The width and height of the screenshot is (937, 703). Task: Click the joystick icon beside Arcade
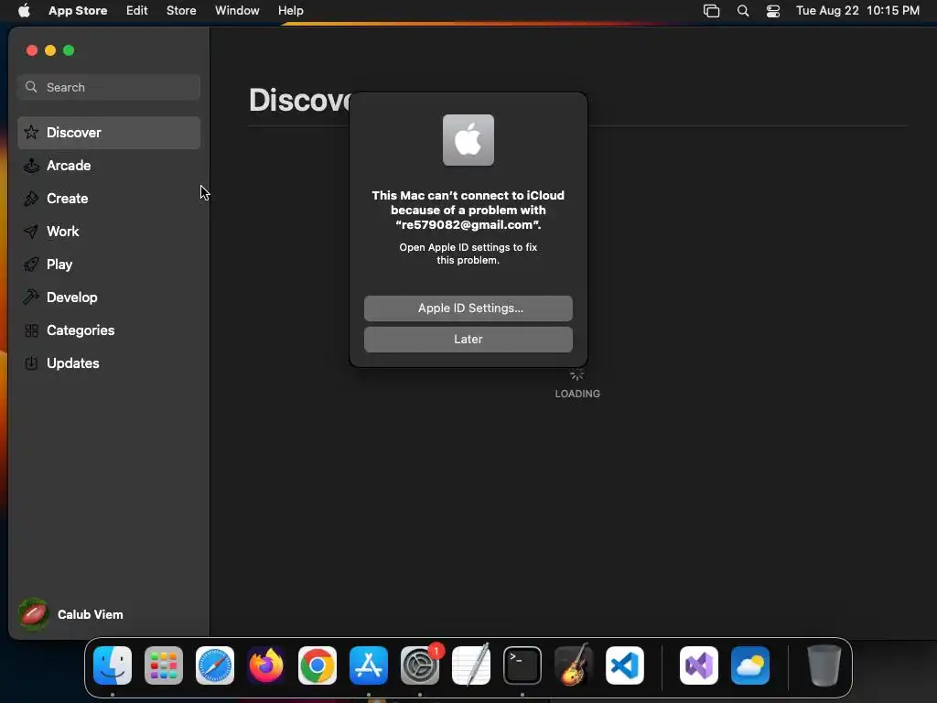coord(31,166)
